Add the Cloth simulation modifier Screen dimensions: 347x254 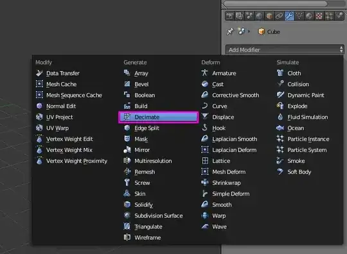point(289,73)
